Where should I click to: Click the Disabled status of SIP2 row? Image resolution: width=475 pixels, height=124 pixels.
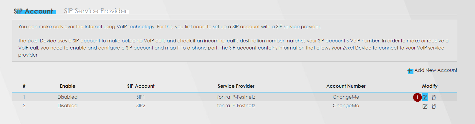(x=67, y=105)
